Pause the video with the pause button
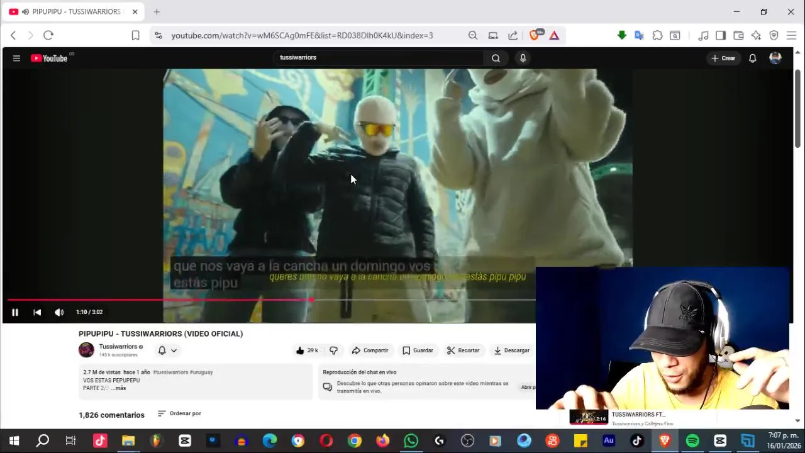This screenshot has width=805, height=453. click(x=15, y=312)
